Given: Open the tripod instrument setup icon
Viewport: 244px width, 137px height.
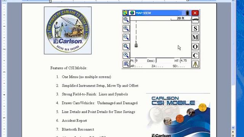Looking at the screenshot, I should tap(196, 64).
